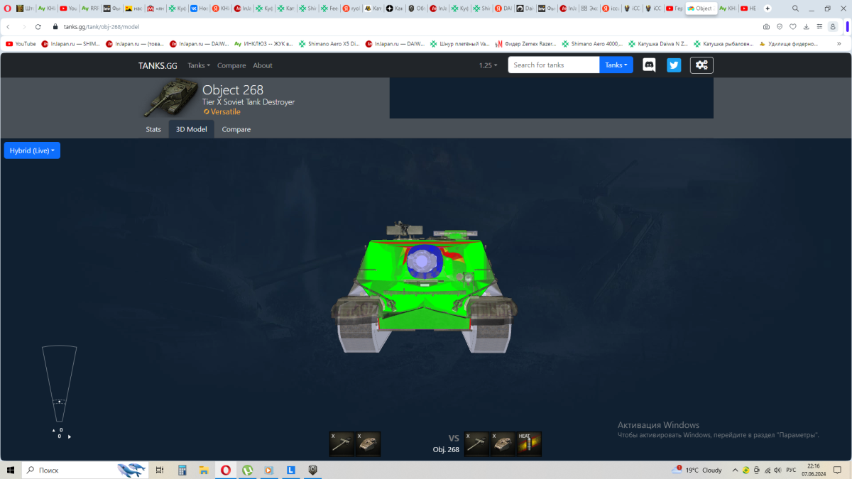Open new browser tab with plus button

click(768, 9)
